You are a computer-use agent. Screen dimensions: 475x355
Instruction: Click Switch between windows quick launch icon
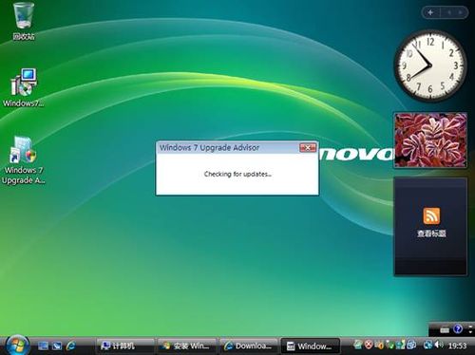pos(57,346)
